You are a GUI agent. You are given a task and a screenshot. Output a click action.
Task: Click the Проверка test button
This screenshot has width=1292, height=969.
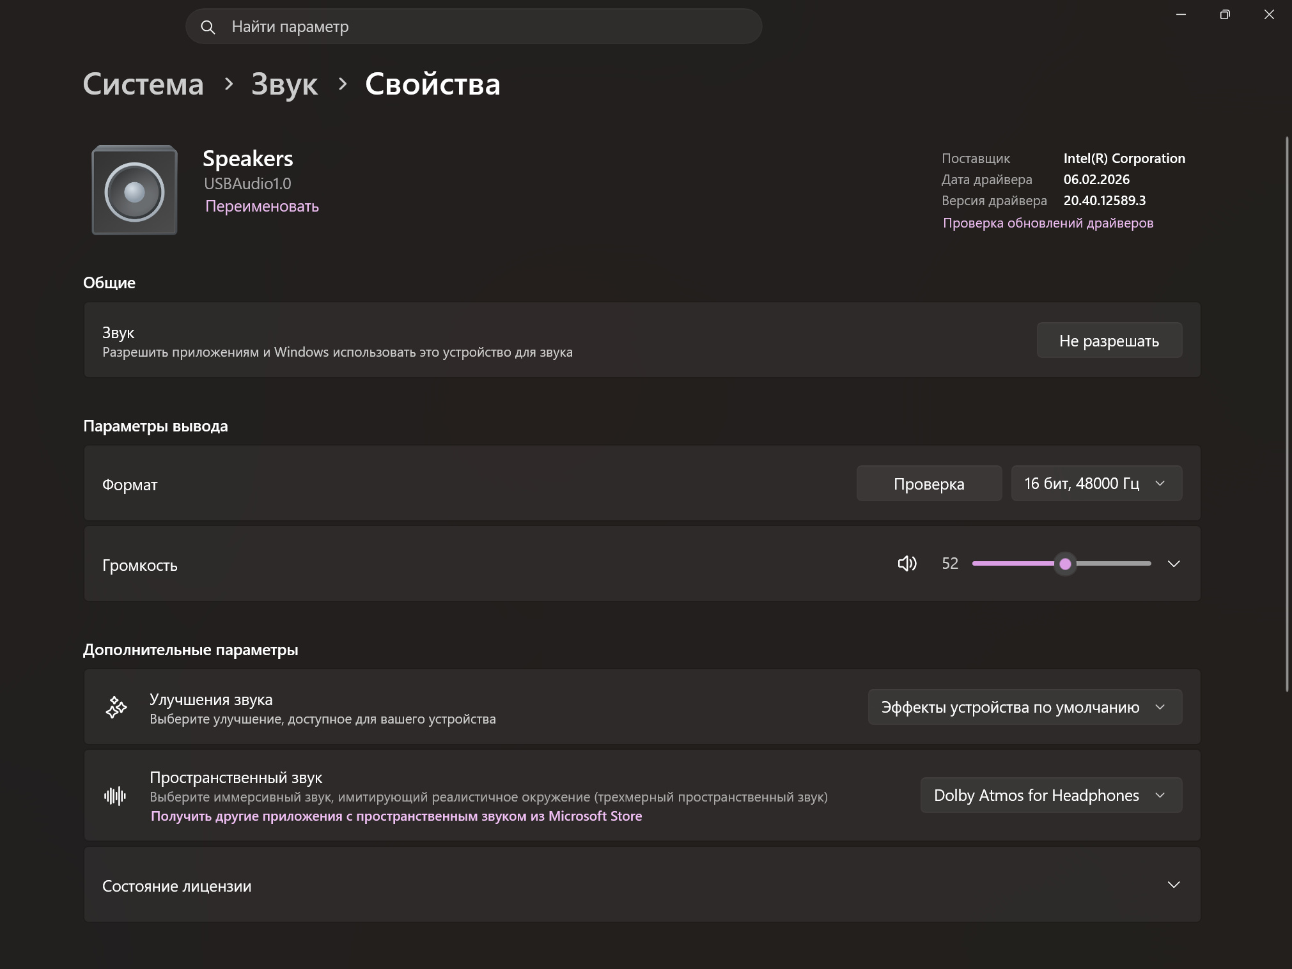[x=929, y=483]
